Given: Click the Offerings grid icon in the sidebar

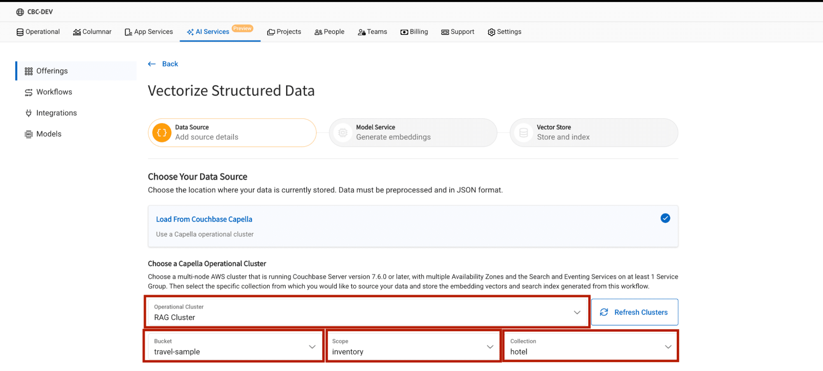Looking at the screenshot, I should click(28, 71).
